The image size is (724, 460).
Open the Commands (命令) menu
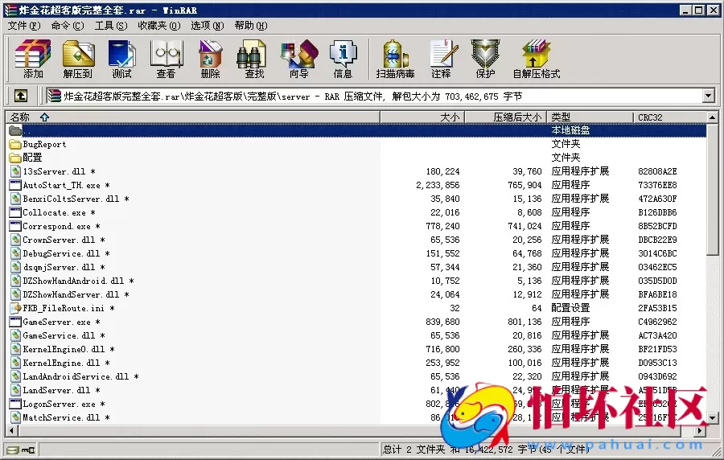(x=68, y=26)
